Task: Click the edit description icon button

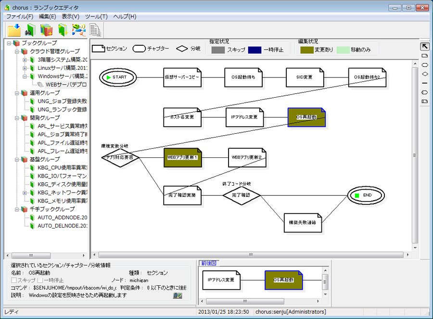Action: 178,295
